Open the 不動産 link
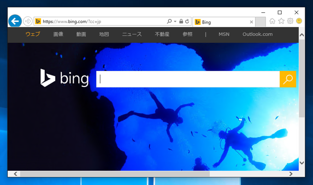 162,35
